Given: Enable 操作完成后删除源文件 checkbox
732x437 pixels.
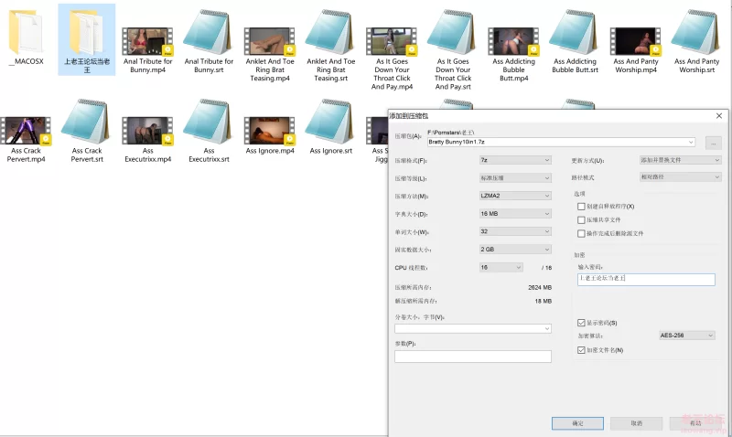Looking at the screenshot, I should click(x=581, y=233).
